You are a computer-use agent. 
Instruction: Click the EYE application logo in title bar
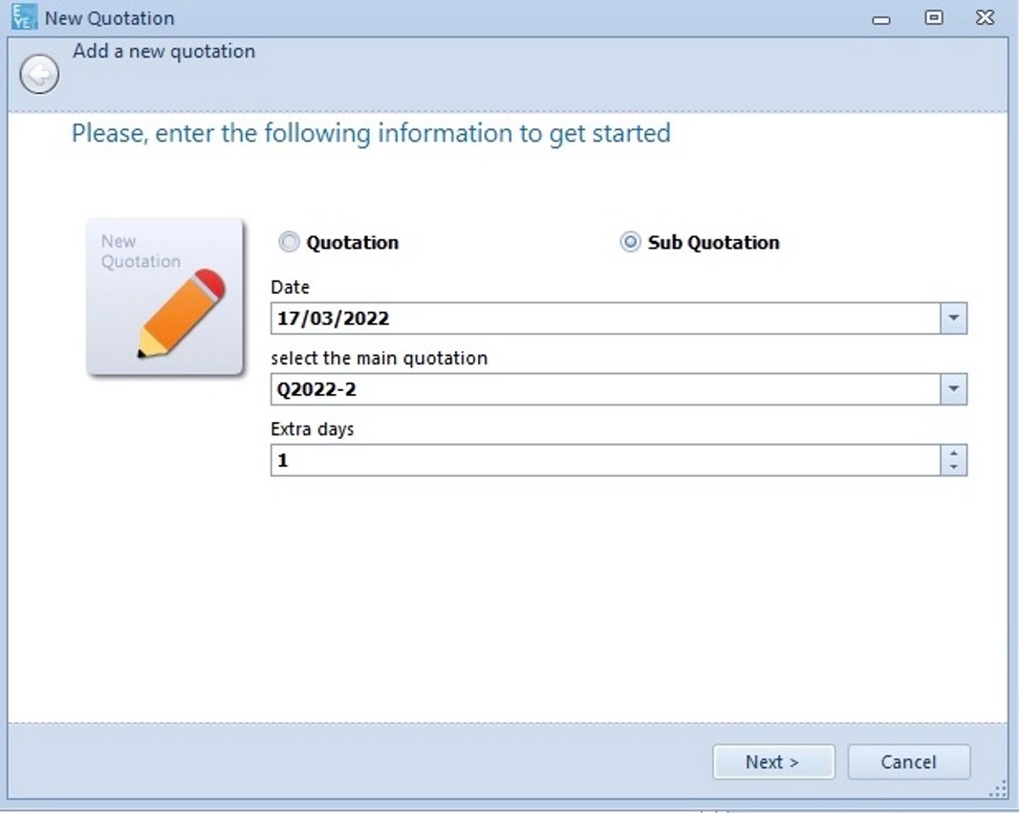point(24,17)
